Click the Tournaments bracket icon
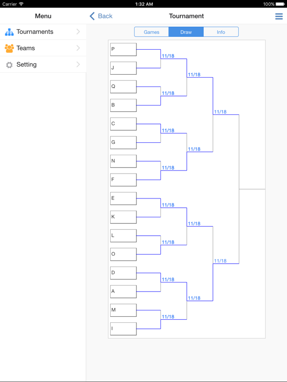Viewport: 287px width, 382px height. (x=9, y=32)
